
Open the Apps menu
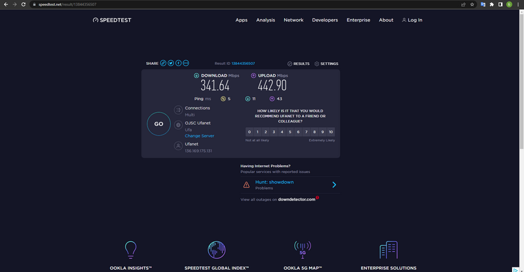[x=241, y=20]
